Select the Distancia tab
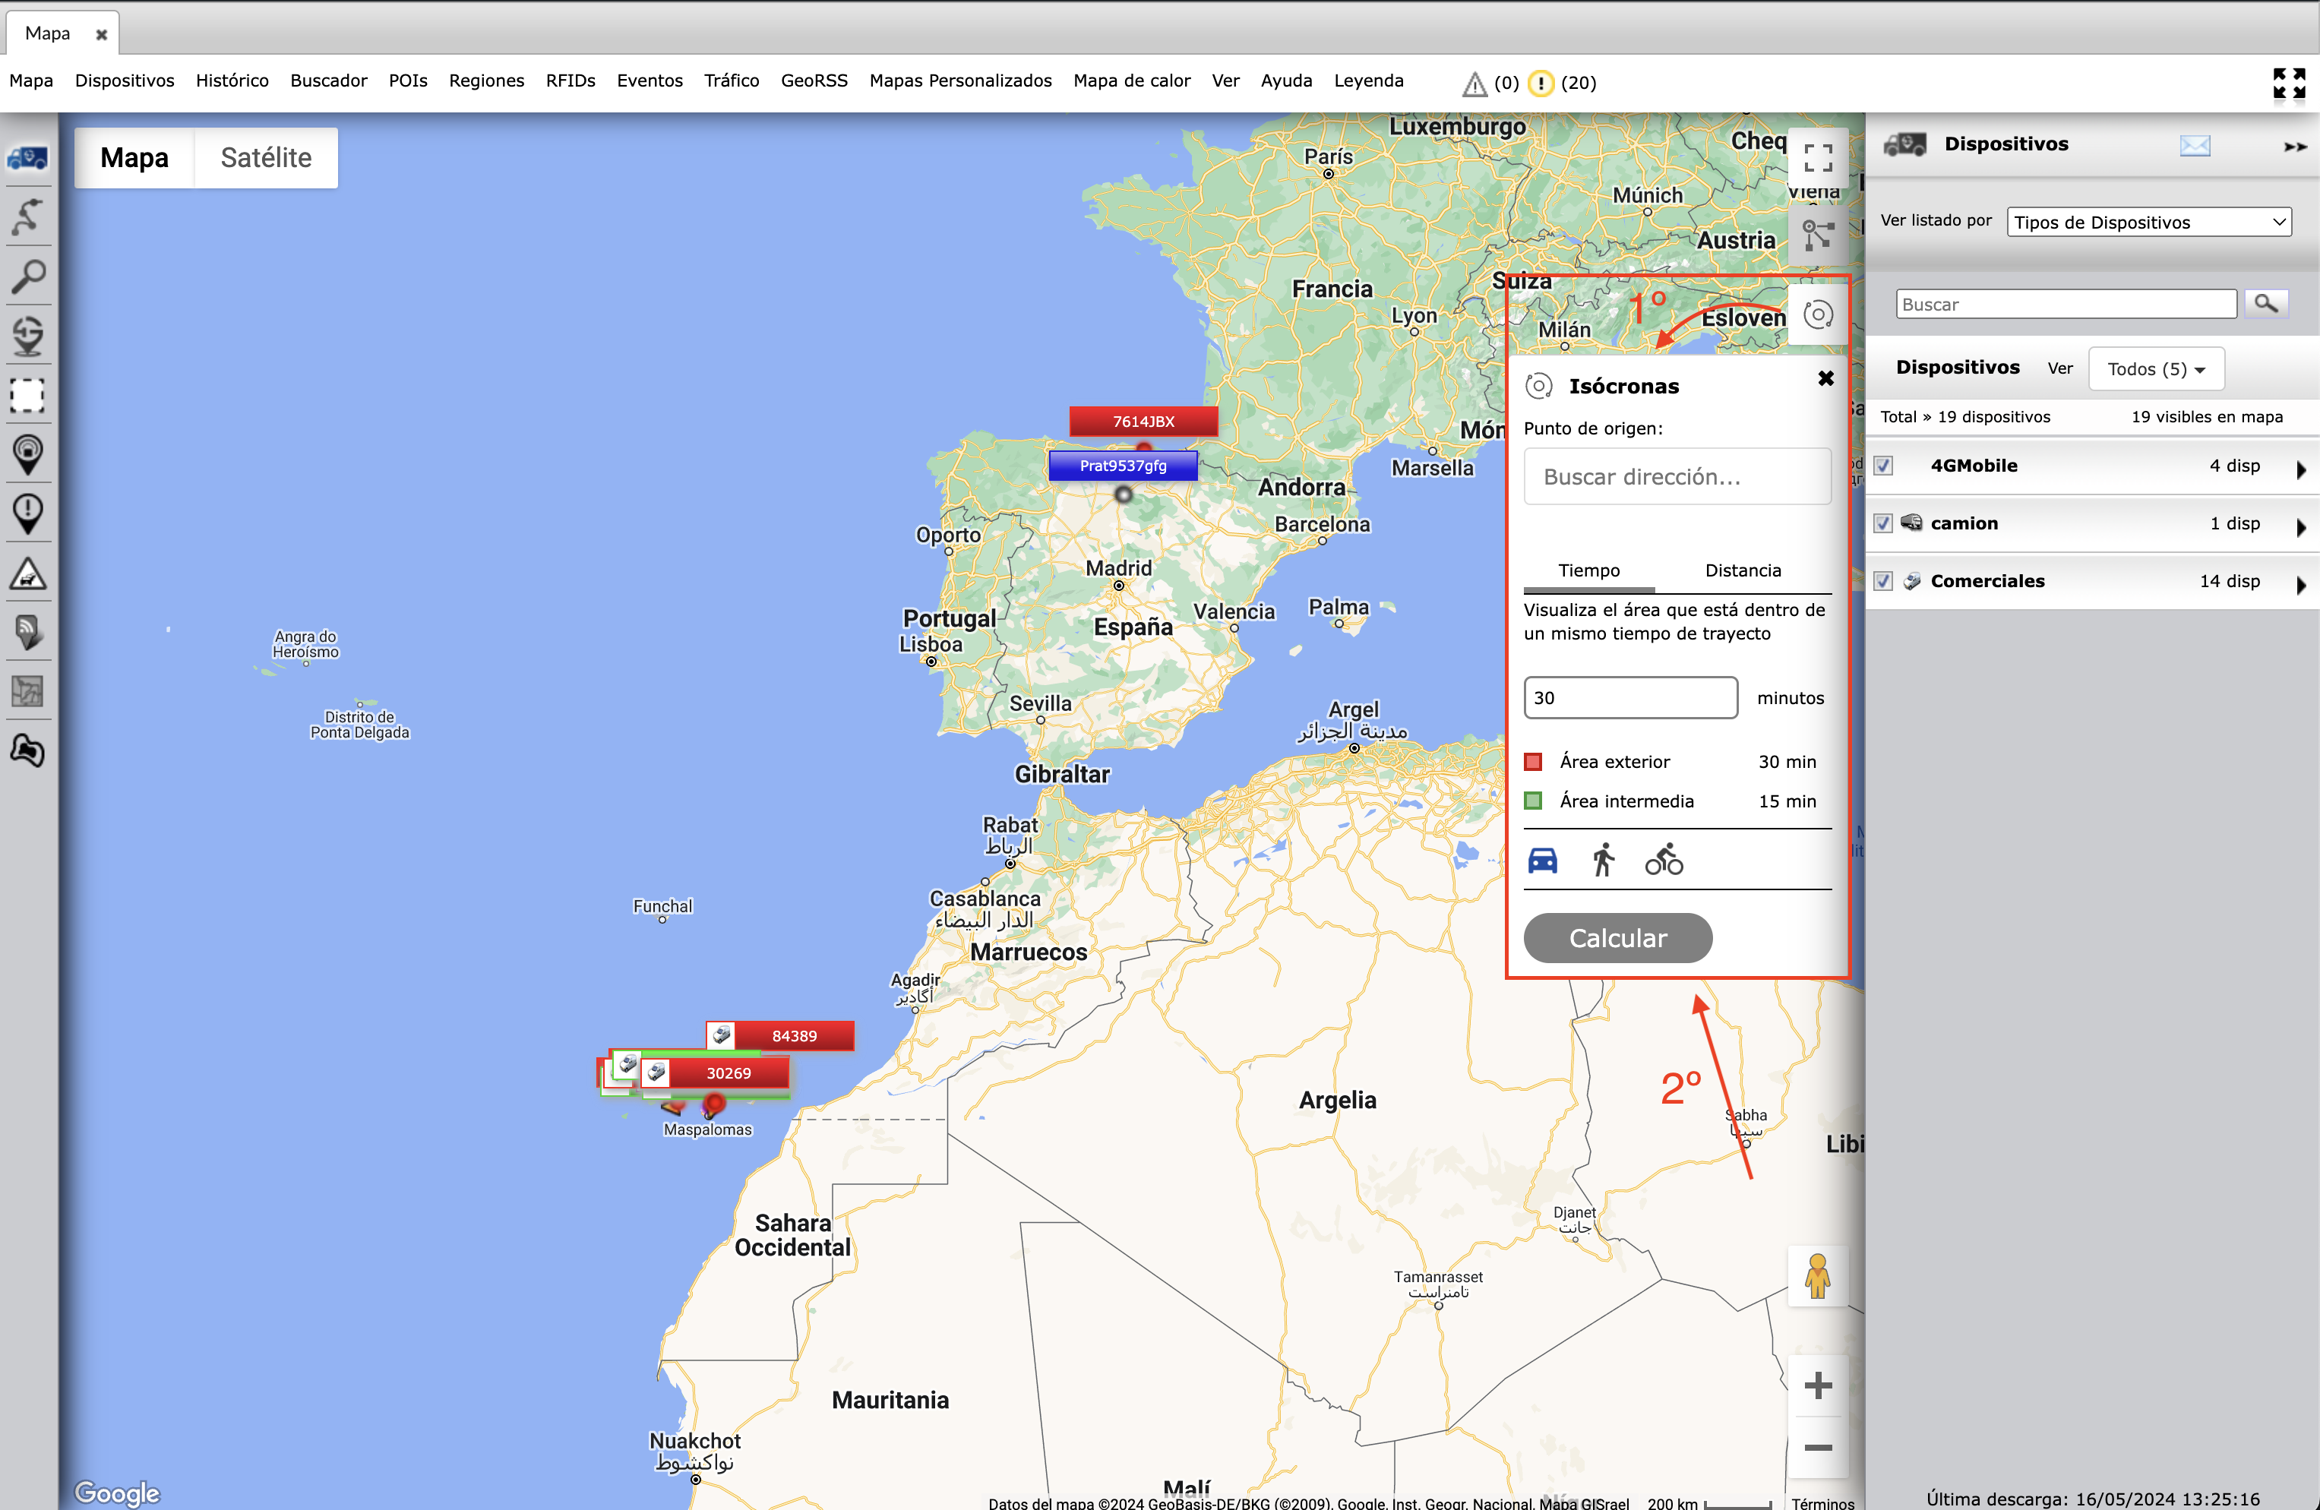The height and width of the screenshot is (1510, 2320). click(x=1743, y=571)
